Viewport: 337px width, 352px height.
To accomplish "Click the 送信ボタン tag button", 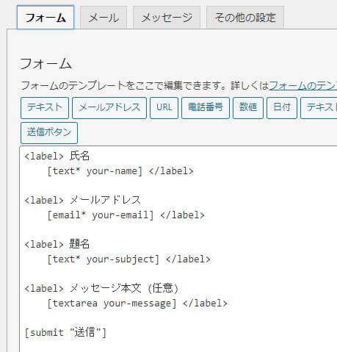I will tap(49, 133).
